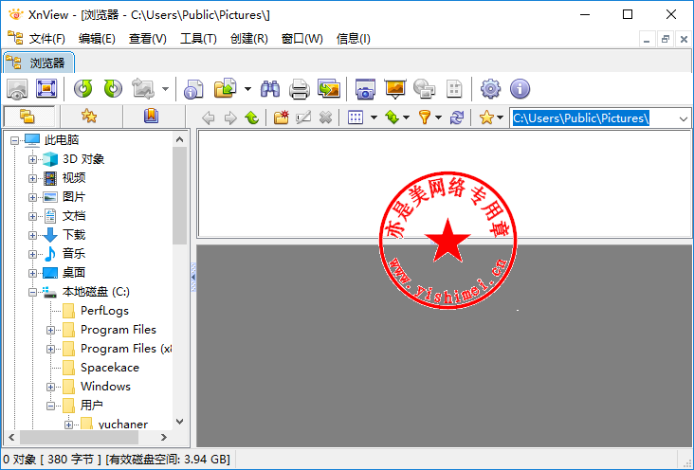Click the tree vertical scrollbar thumb
694x470 pixels.
179,194
